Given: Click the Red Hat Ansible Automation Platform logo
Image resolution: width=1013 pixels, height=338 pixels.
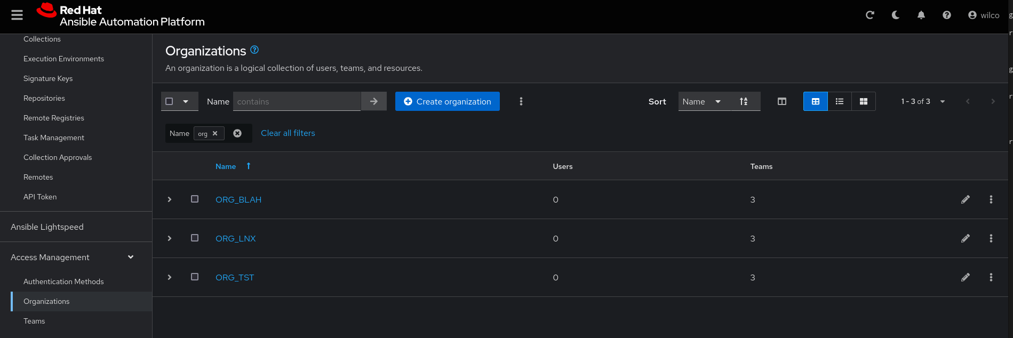Looking at the screenshot, I should [121, 15].
